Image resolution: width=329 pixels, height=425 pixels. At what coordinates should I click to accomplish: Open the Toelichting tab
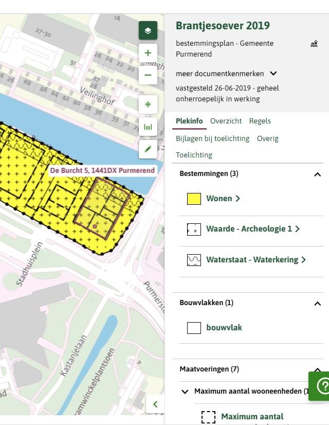tap(194, 155)
